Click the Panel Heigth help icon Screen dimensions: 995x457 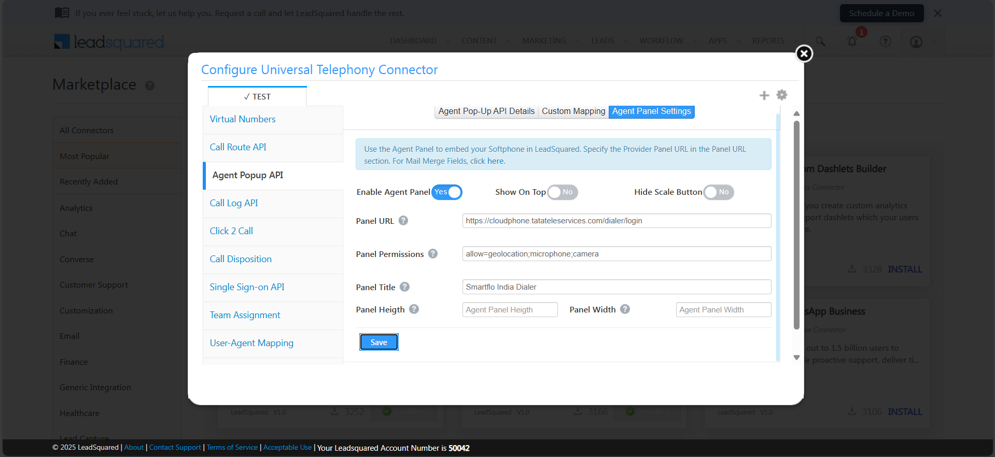(414, 309)
